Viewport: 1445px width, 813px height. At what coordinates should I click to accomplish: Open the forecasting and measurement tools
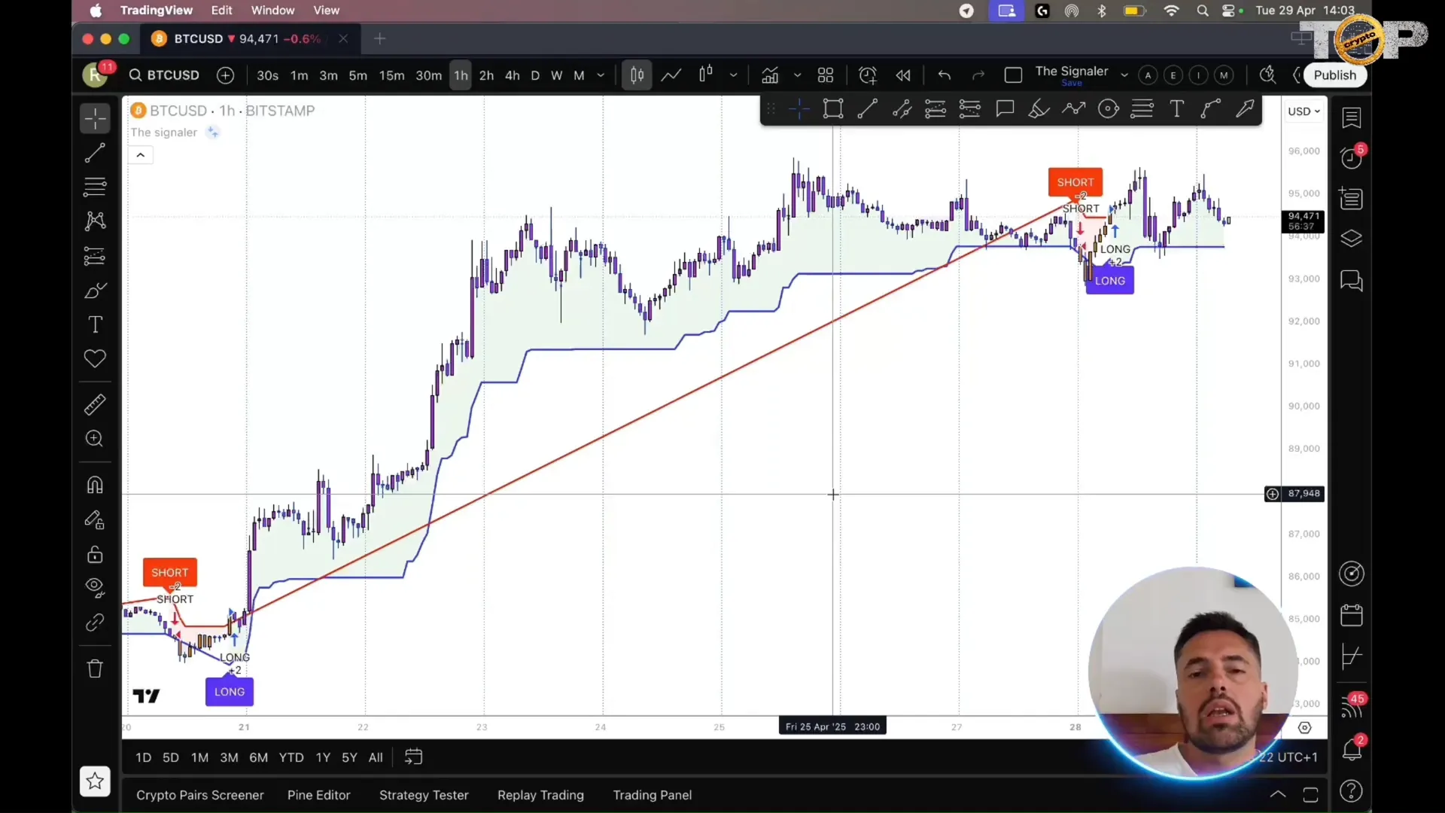(x=95, y=256)
